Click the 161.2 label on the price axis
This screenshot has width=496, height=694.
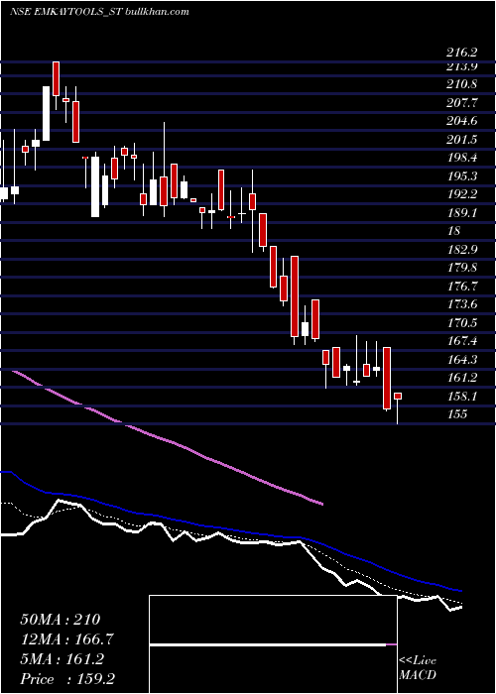tap(462, 378)
